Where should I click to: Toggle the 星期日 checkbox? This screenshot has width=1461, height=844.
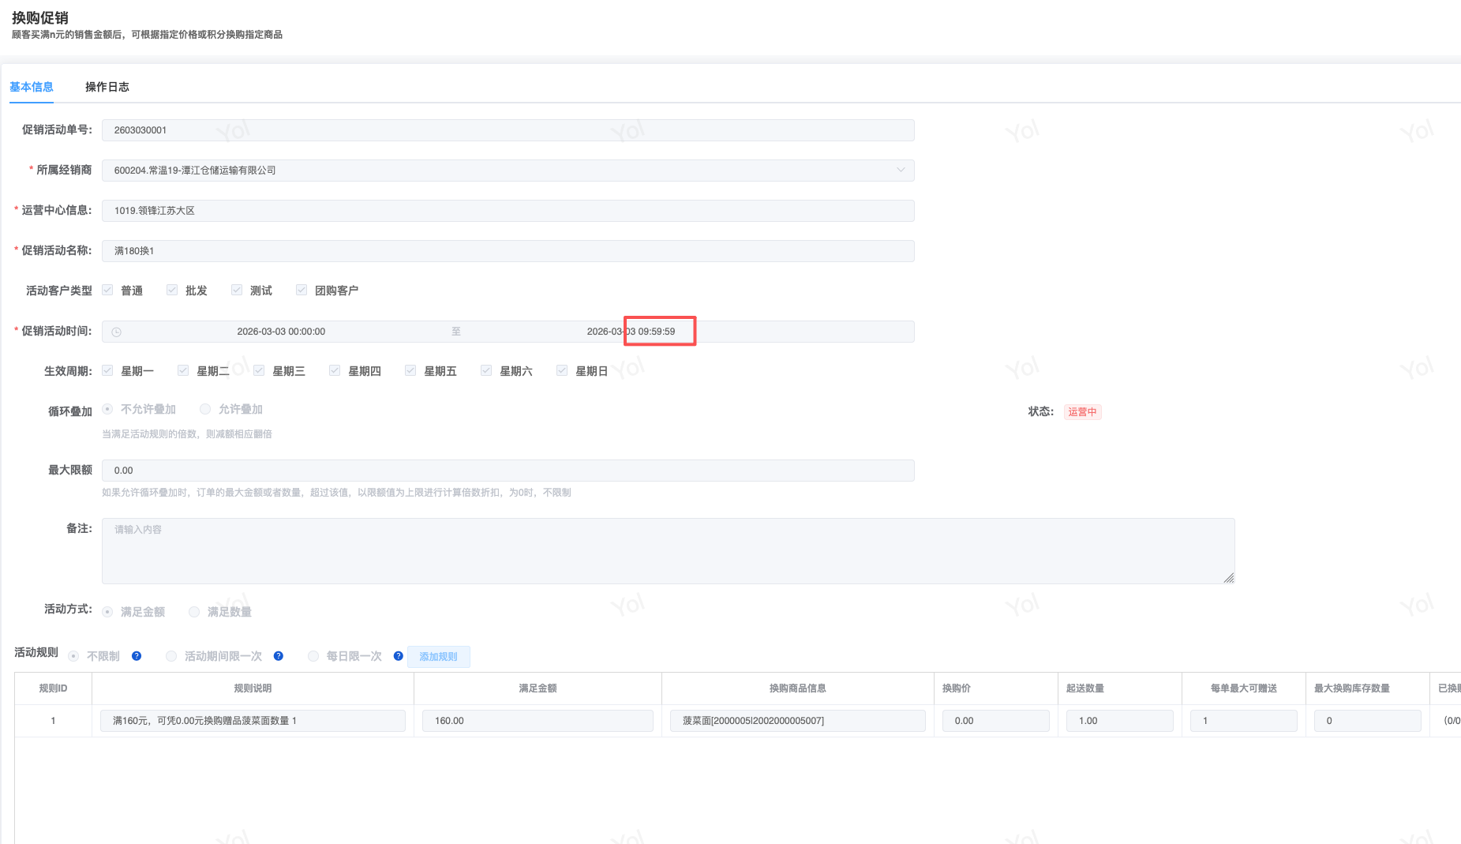tap(562, 370)
